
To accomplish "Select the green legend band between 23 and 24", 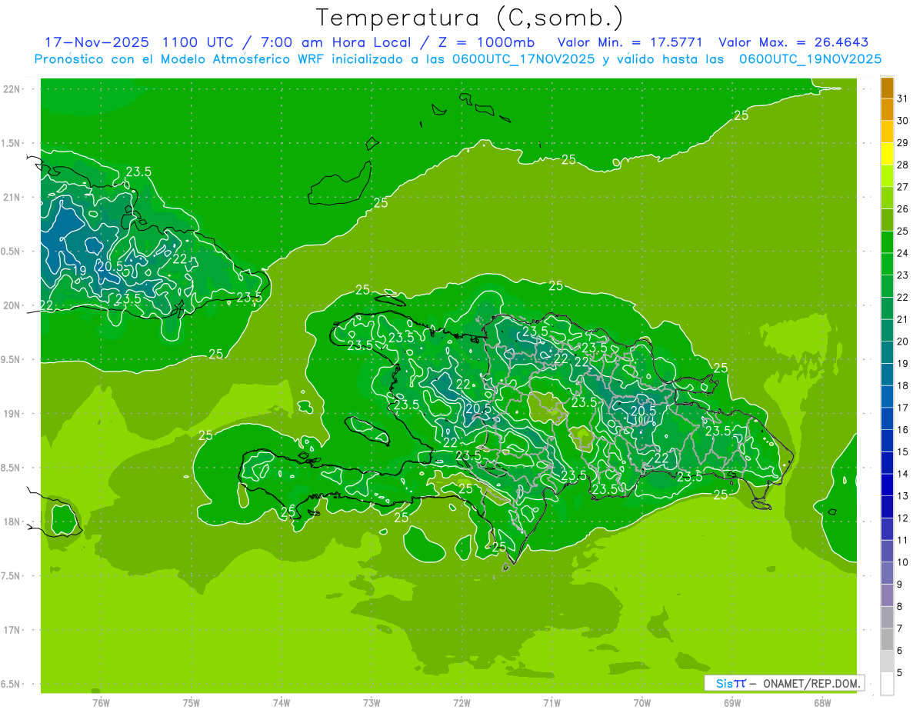I will click(x=887, y=264).
